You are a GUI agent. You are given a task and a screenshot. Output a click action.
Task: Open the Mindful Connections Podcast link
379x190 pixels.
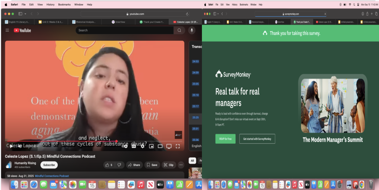tap(52, 176)
